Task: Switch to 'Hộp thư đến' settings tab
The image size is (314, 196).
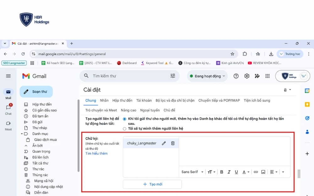Action: click(x=122, y=100)
